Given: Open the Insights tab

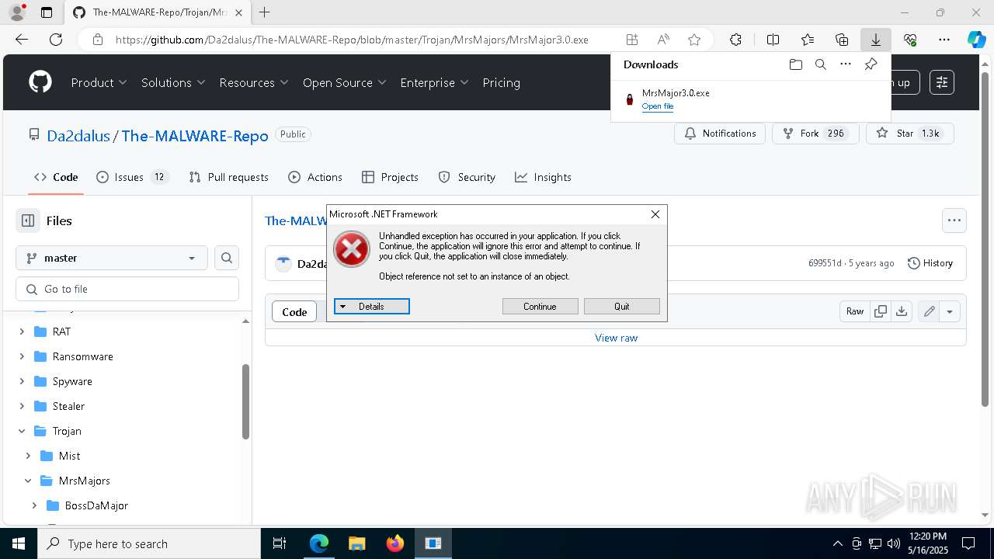Looking at the screenshot, I should tap(543, 177).
